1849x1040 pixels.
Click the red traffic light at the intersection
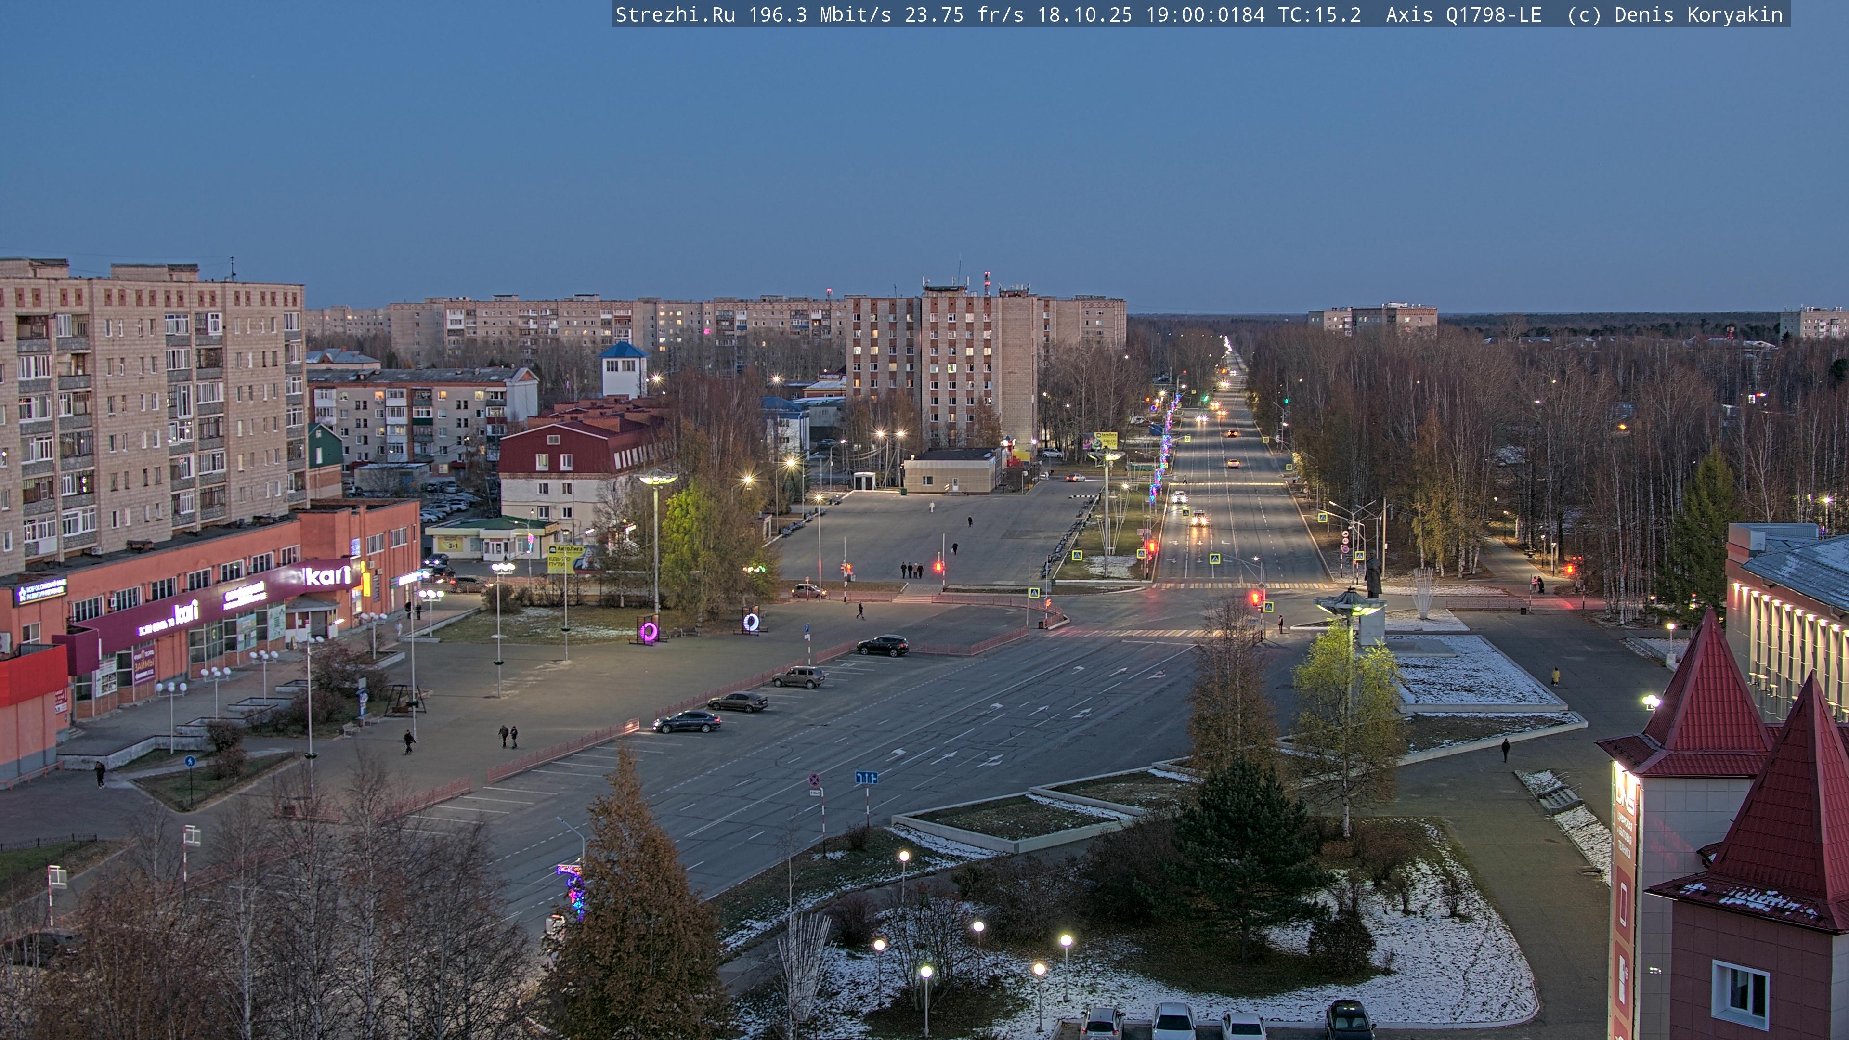1255,598
